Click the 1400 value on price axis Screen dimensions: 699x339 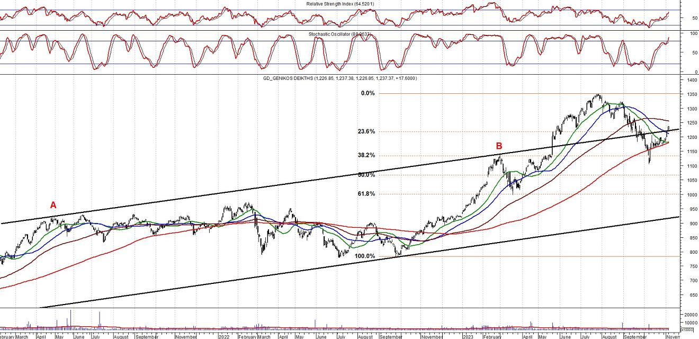click(691, 81)
